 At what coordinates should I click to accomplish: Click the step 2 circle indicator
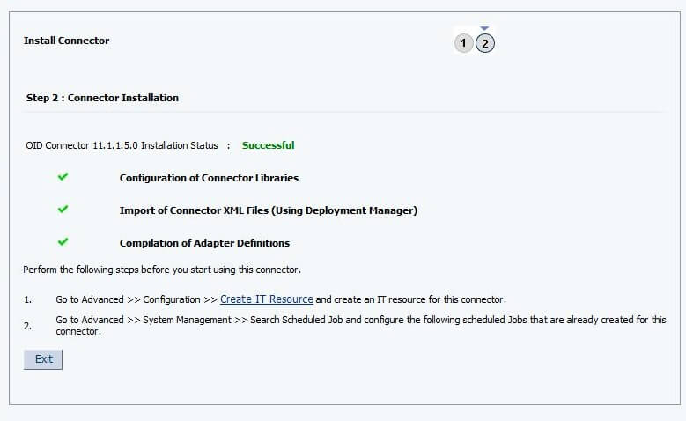[x=485, y=43]
